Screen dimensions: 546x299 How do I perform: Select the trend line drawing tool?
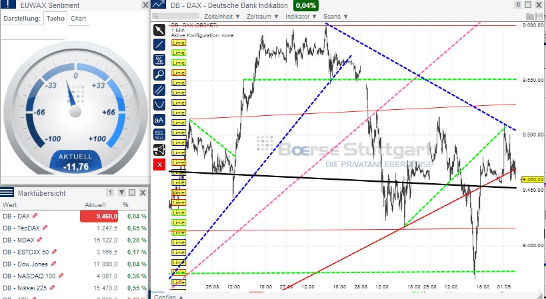point(159,45)
